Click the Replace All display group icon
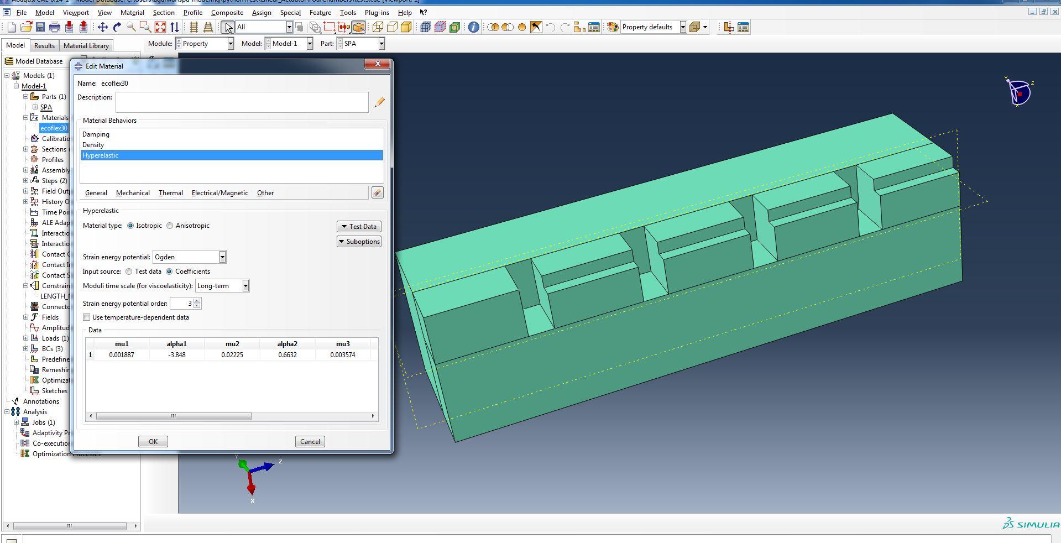The height and width of the screenshot is (543, 1061). pyautogui.click(x=521, y=27)
